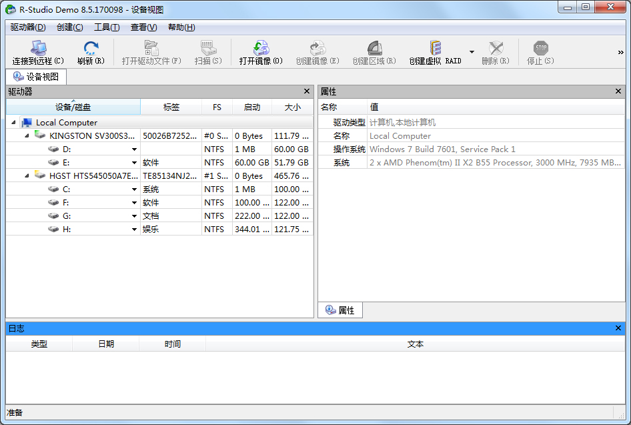Click the F: partition drive icon
Image resolution: width=631 pixels, height=425 pixels.
[x=53, y=202]
